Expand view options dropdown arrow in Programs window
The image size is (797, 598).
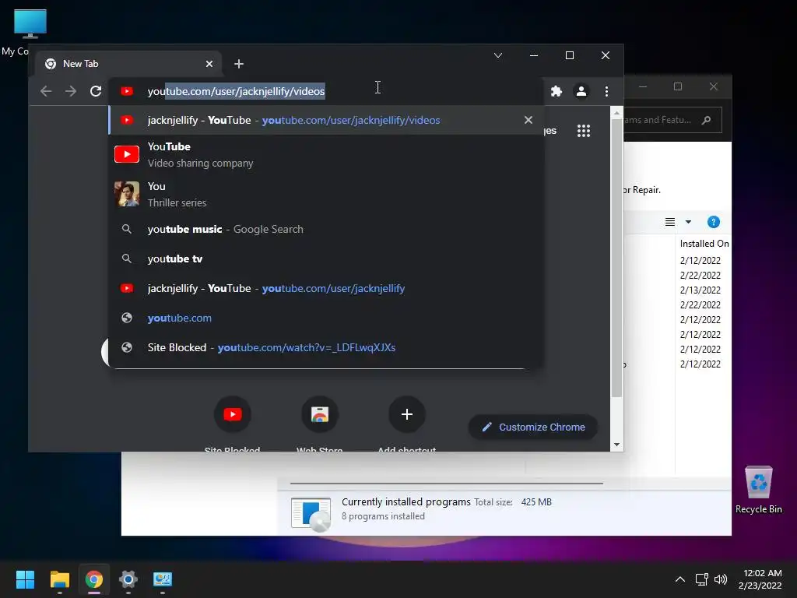(688, 222)
